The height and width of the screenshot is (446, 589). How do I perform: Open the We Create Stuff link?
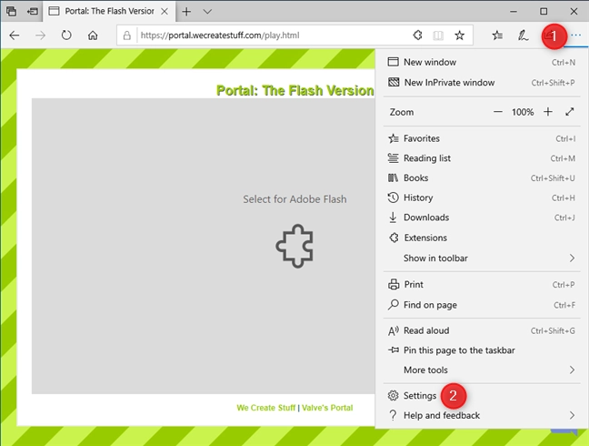coord(265,408)
